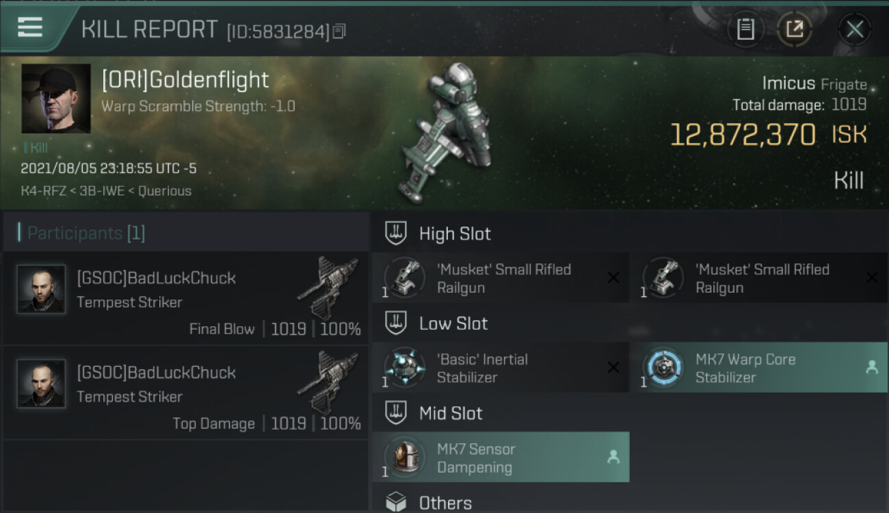Tap the MK7 Warp Core Stabilizer icon

coord(662,367)
